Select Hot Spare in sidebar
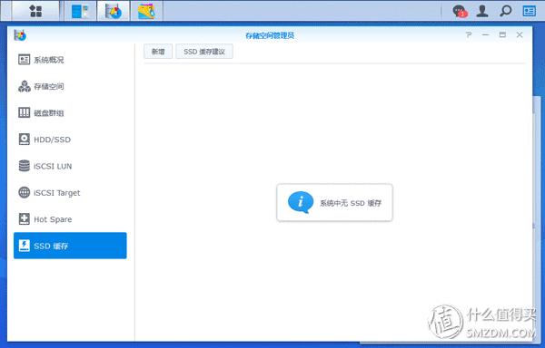This screenshot has width=545, height=348. [70, 219]
